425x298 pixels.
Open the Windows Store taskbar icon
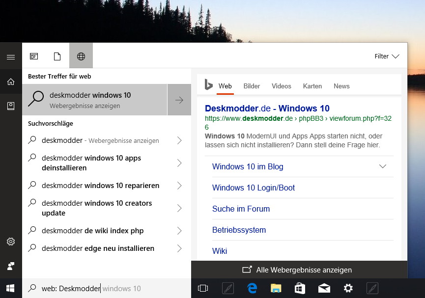[x=300, y=288]
